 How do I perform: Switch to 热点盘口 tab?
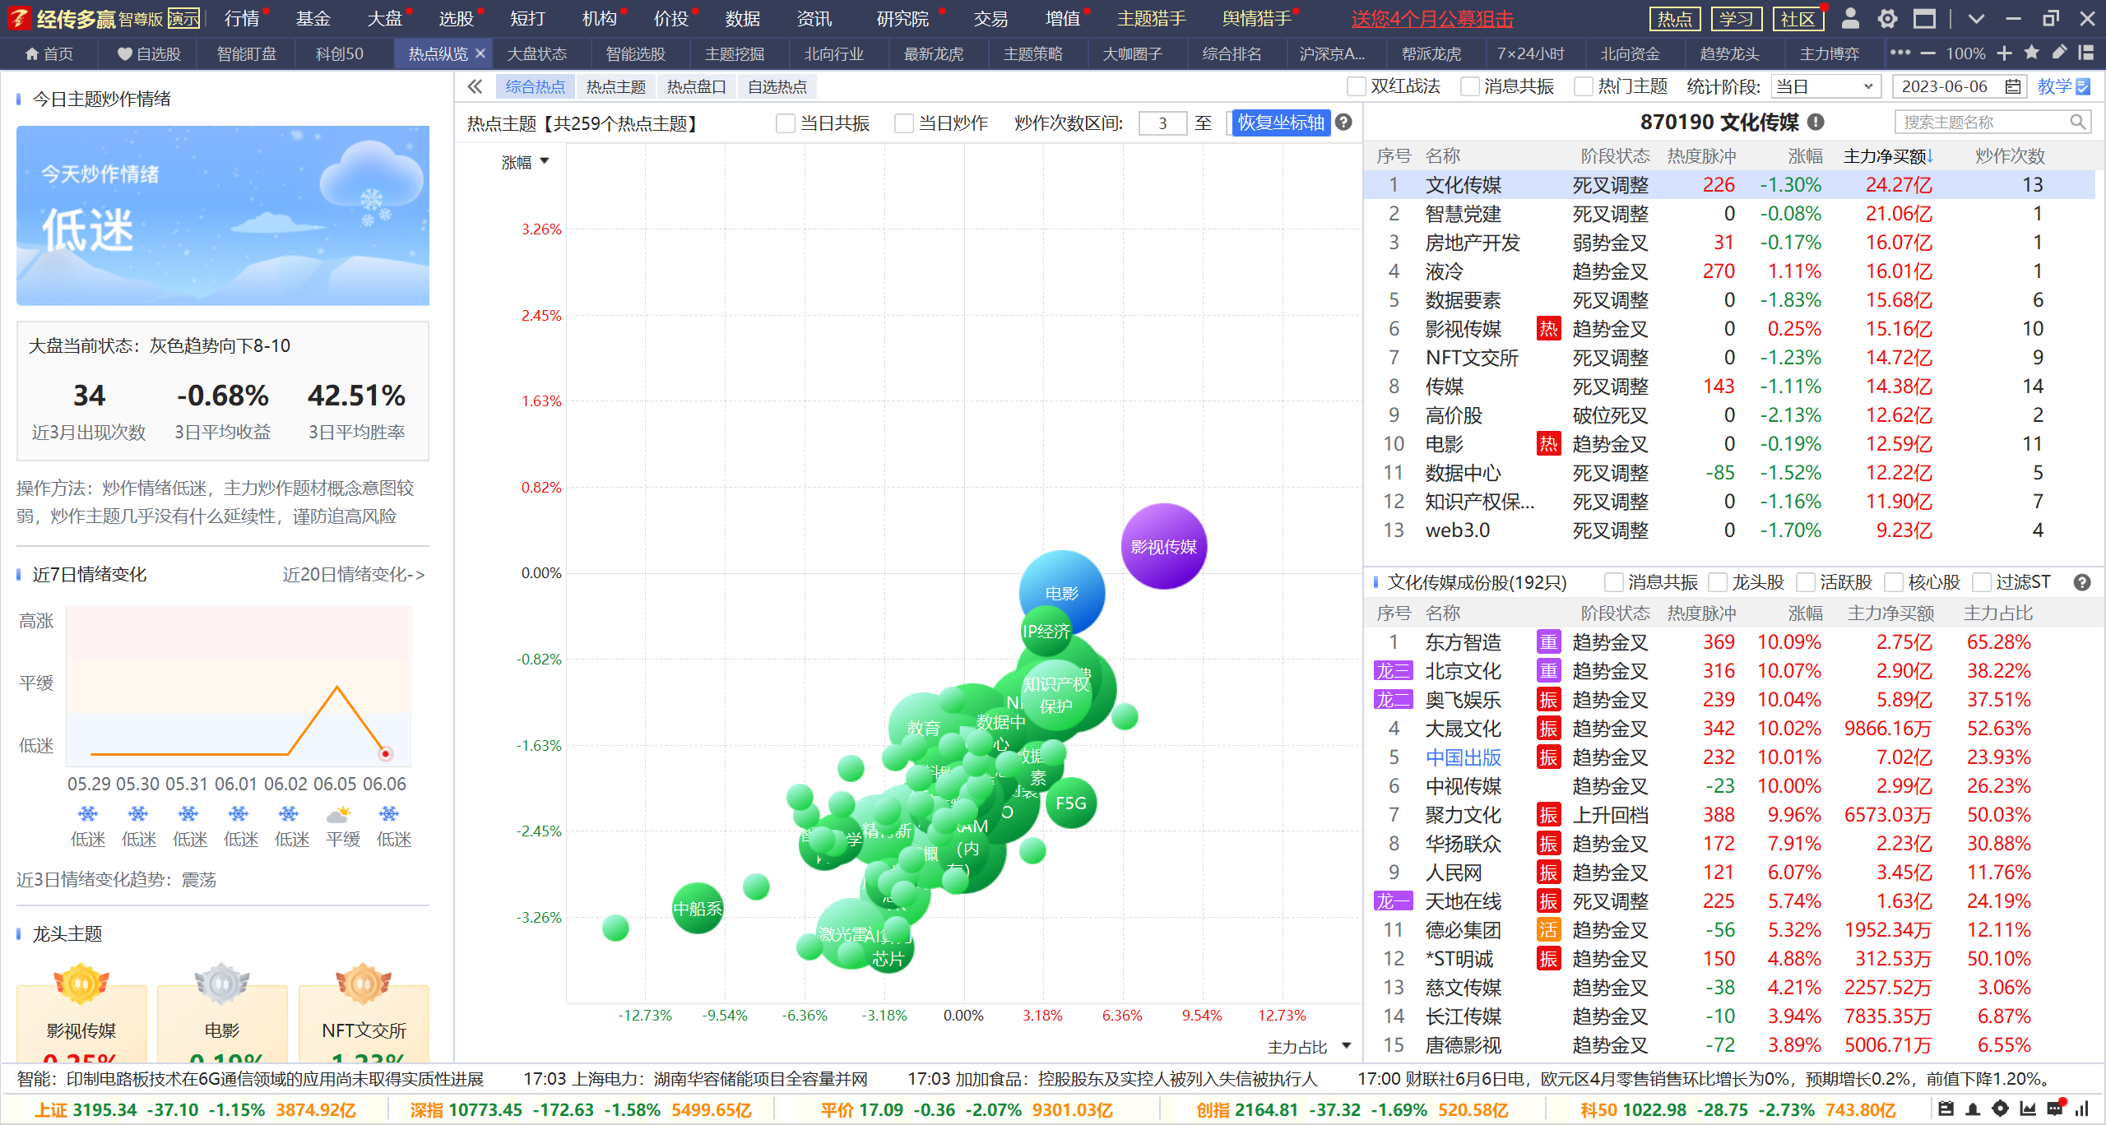pyautogui.click(x=697, y=86)
